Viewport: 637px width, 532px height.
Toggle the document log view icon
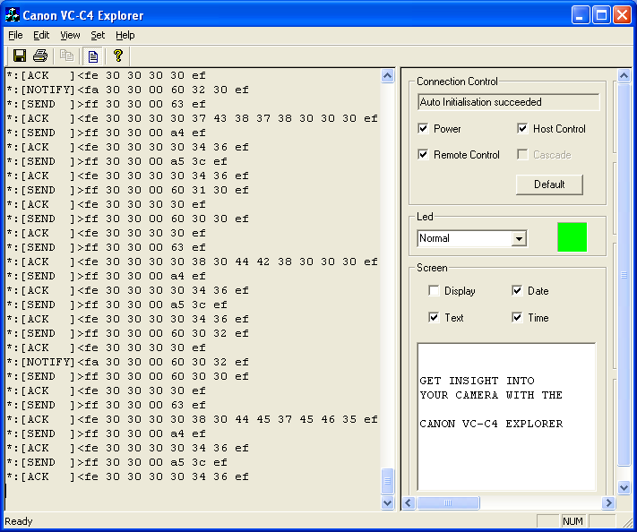[92, 56]
